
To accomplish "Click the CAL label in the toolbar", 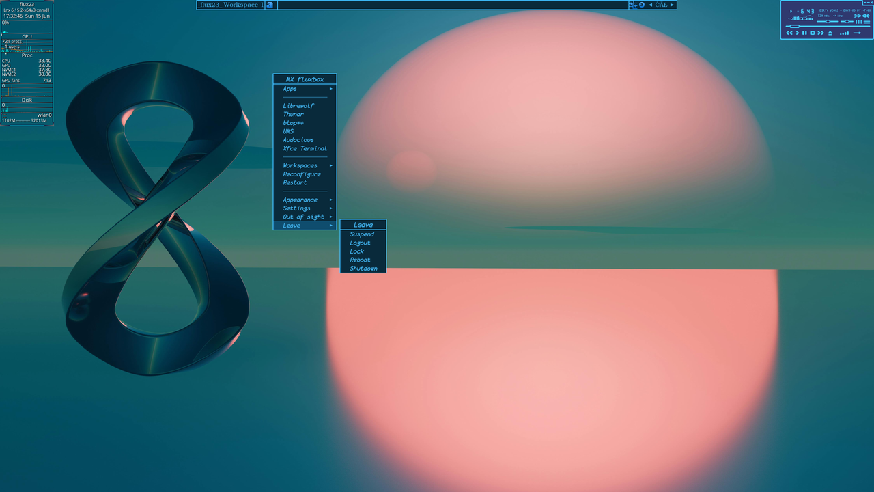I will (x=661, y=5).
